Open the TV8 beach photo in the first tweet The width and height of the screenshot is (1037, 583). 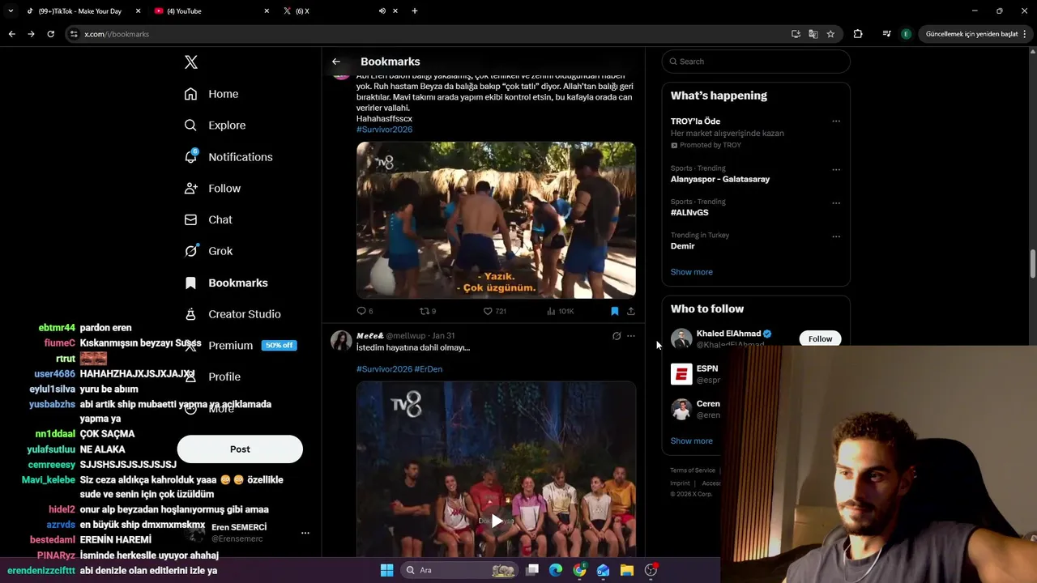click(x=496, y=220)
